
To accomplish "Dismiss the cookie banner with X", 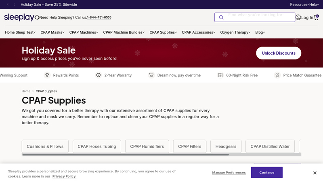I will pos(315,173).
